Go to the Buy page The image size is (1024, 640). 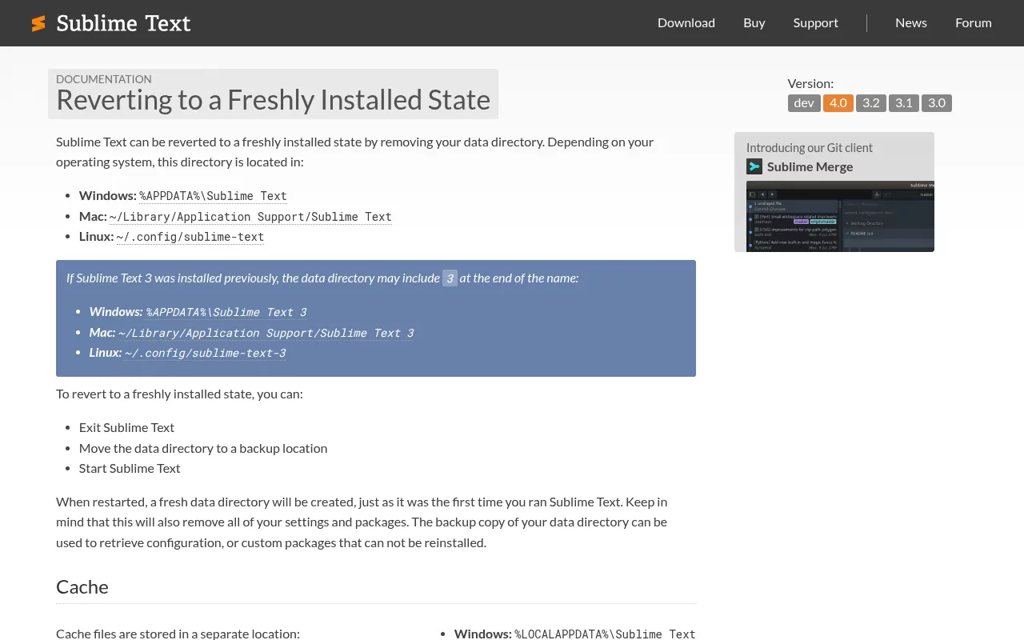click(x=754, y=22)
